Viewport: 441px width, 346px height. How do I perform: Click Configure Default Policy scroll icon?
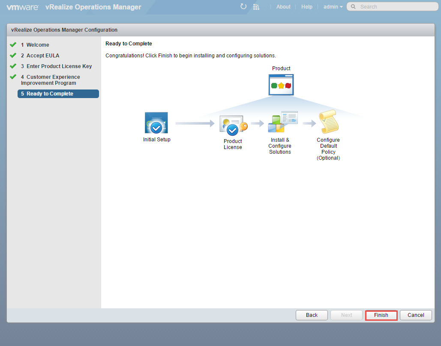click(x=328, y=122)
